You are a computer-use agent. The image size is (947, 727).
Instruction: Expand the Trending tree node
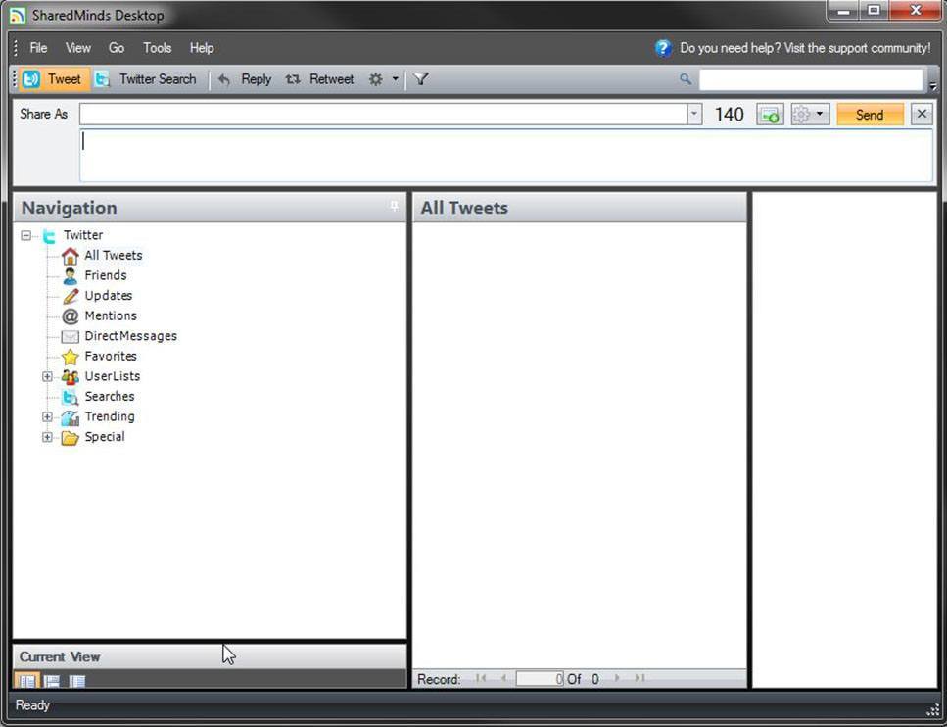click(x=48, y=416)
